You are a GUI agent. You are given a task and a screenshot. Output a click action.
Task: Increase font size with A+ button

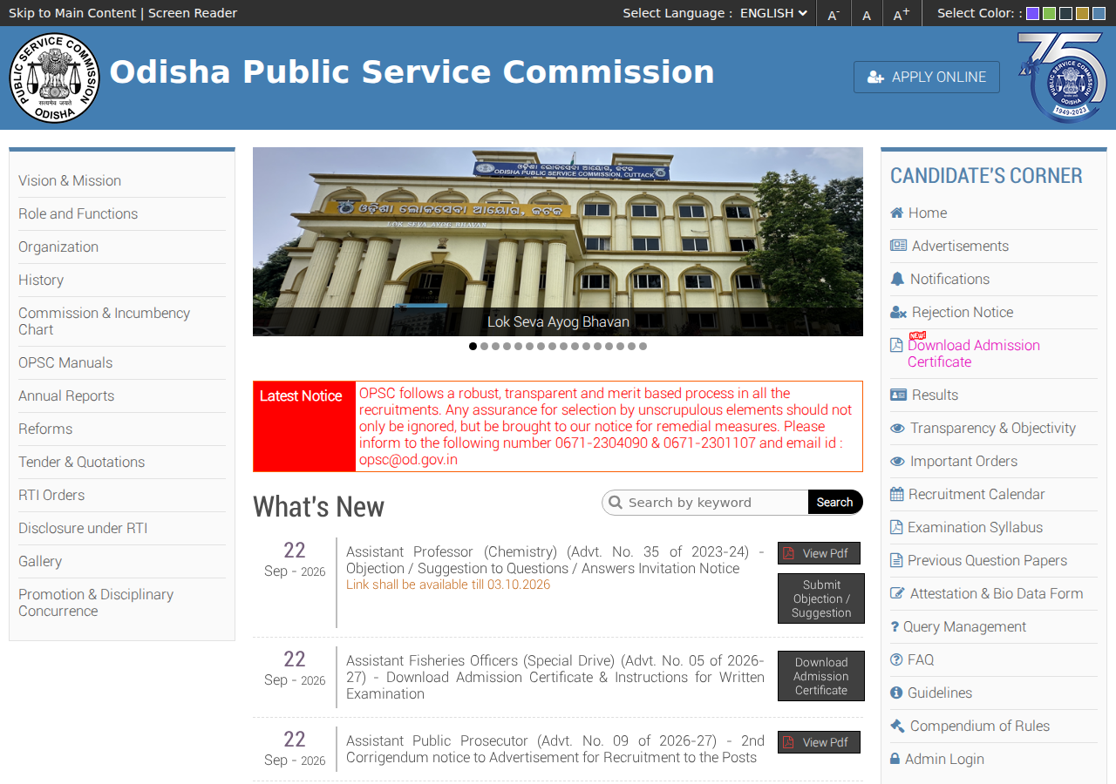[x=902, y=14]
